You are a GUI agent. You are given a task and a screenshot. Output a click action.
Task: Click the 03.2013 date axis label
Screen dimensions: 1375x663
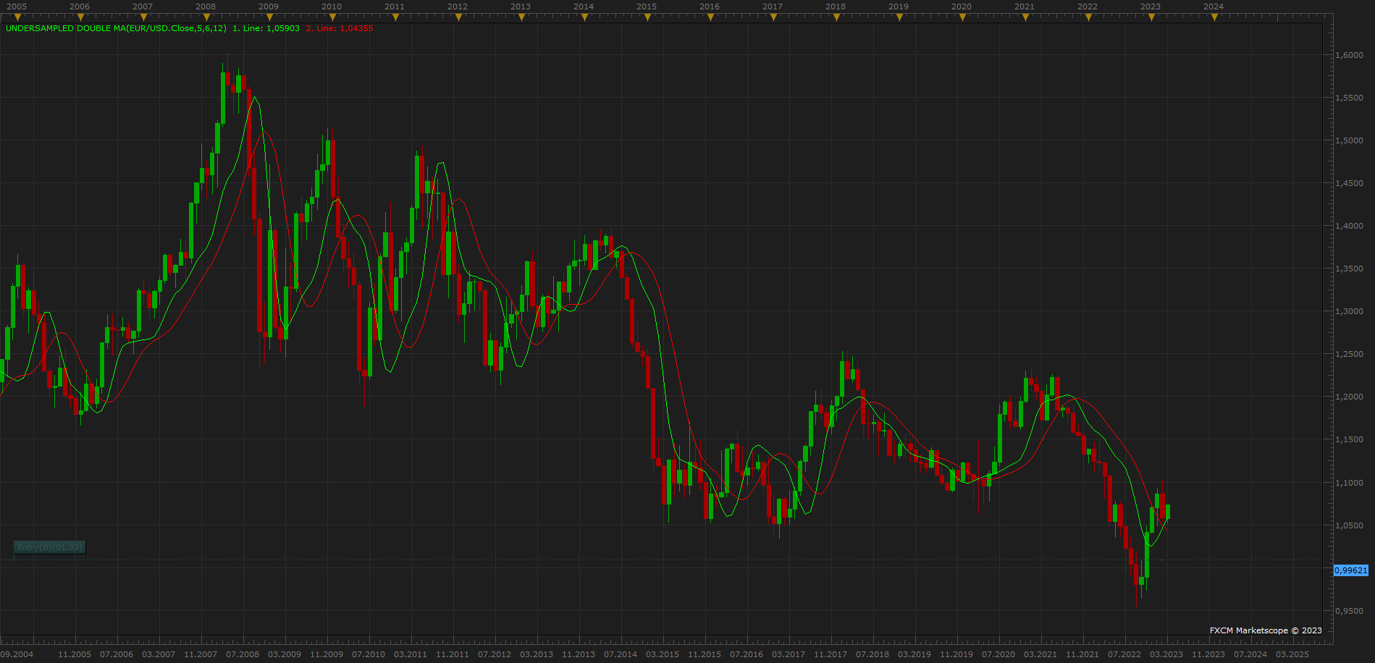(x=537, y=654)
